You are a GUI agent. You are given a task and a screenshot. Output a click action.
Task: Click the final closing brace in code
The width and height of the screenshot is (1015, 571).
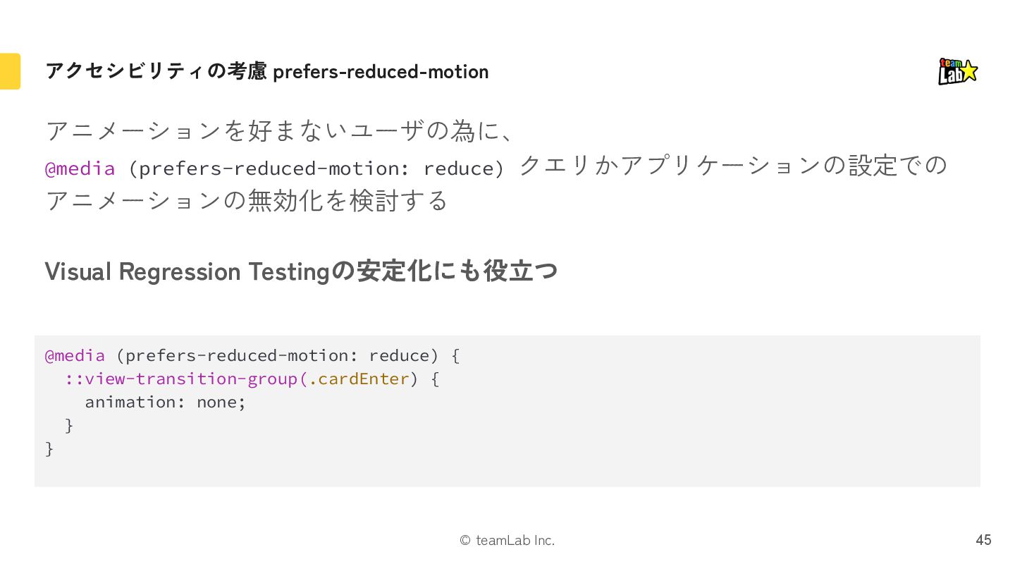[x=49, y=448]
